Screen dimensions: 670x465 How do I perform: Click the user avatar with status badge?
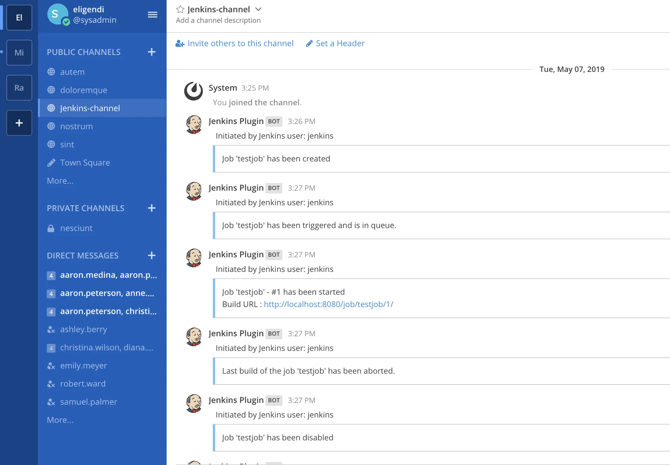tap(58, 14)
